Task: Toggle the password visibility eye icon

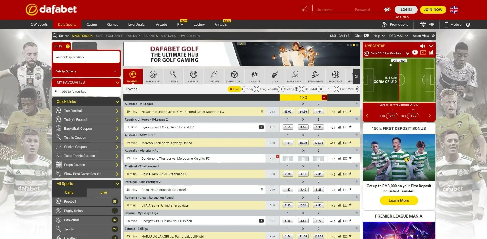Action: click(387, 9)
